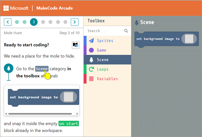
Task: Click the purple circle Game icon
Action: (x=91, y=50)
